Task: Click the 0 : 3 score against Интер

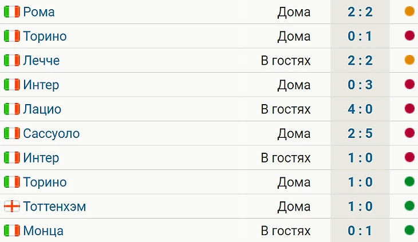Action: coord(360,85)
